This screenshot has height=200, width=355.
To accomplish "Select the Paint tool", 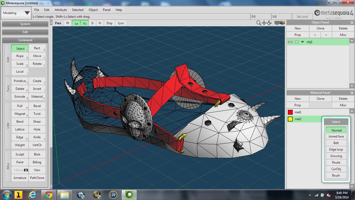I will click(x=20, y=162).
